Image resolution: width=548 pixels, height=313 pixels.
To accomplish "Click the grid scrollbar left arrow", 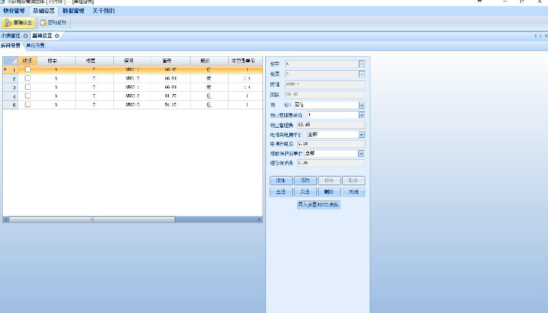I will coord(6,220).
